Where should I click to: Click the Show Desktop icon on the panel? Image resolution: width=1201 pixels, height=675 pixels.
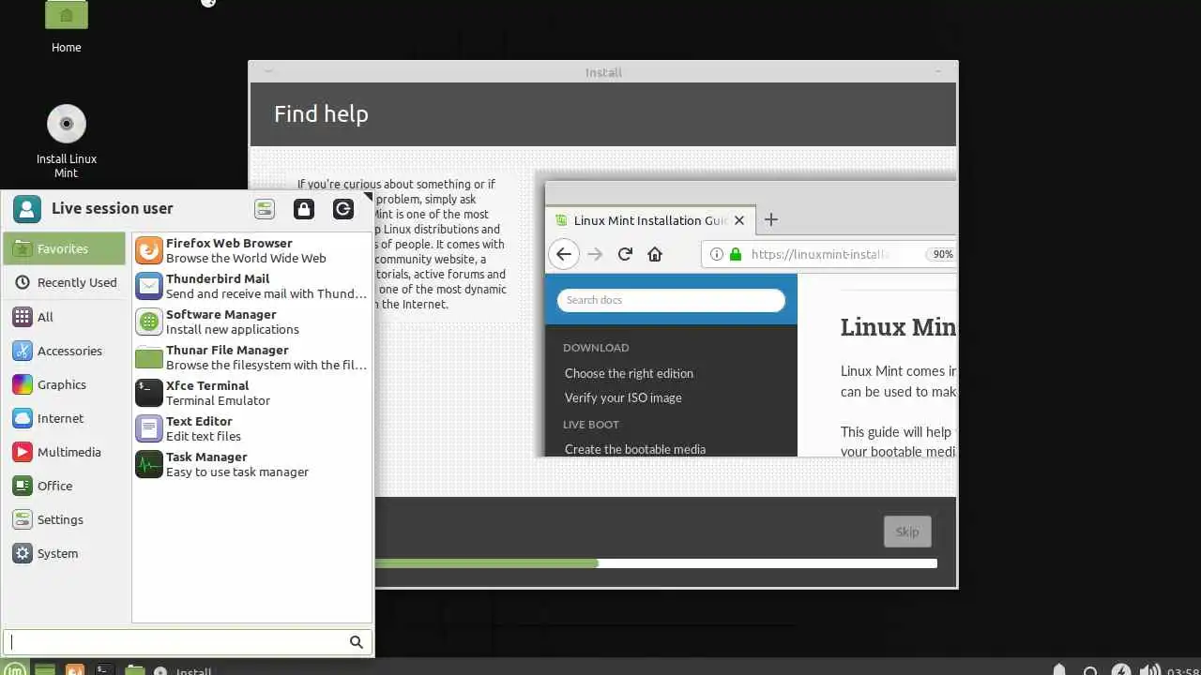(45, 669)
